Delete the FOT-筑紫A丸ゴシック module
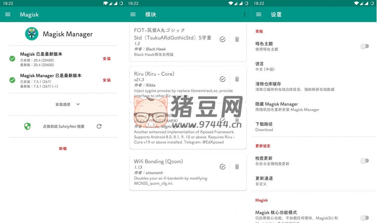The width and height of the screenshot is (377, 223). pyautogui.click(x=237, y=39)
